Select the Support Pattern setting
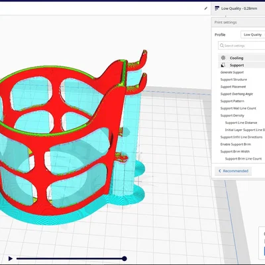This screenshot has width=265, height=265. point(233,101)
